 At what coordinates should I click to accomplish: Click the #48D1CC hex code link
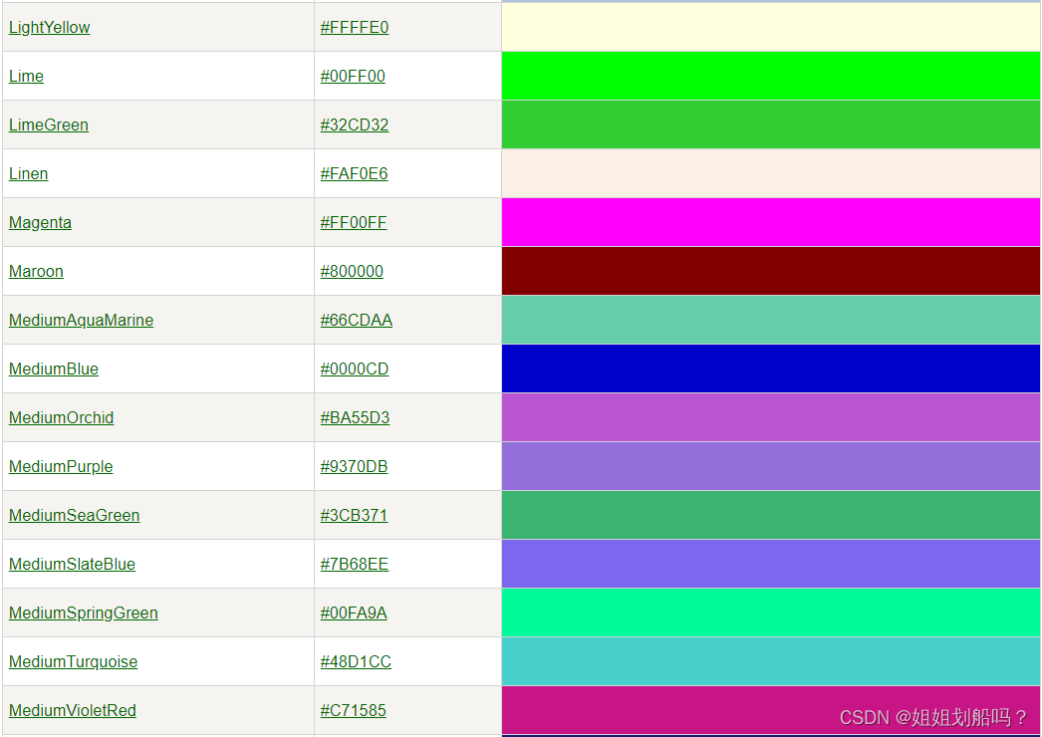point(356,662)
